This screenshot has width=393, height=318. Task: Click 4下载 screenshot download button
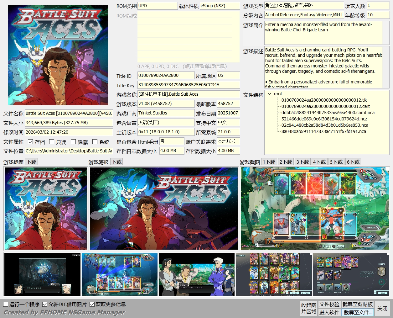pyautogui.click(x=319, y=162)
